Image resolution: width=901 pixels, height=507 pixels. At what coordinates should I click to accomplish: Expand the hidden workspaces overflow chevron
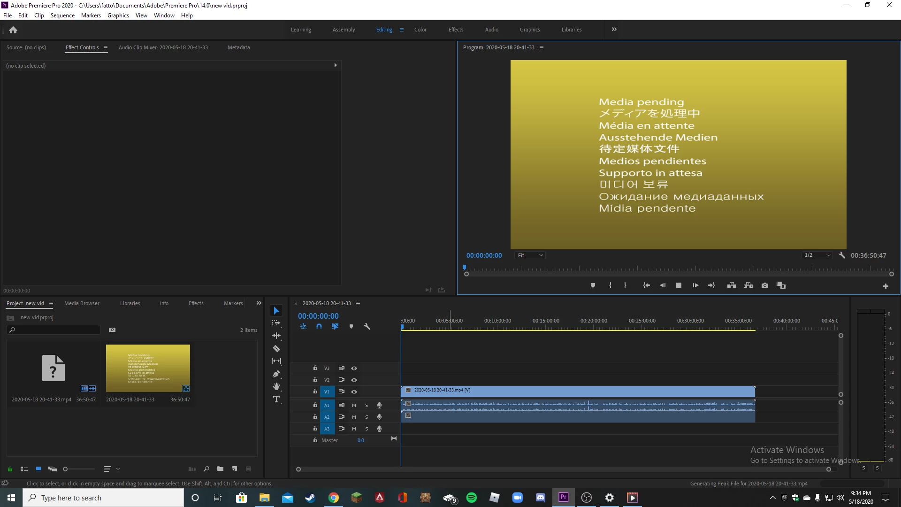tap(614, 29)
